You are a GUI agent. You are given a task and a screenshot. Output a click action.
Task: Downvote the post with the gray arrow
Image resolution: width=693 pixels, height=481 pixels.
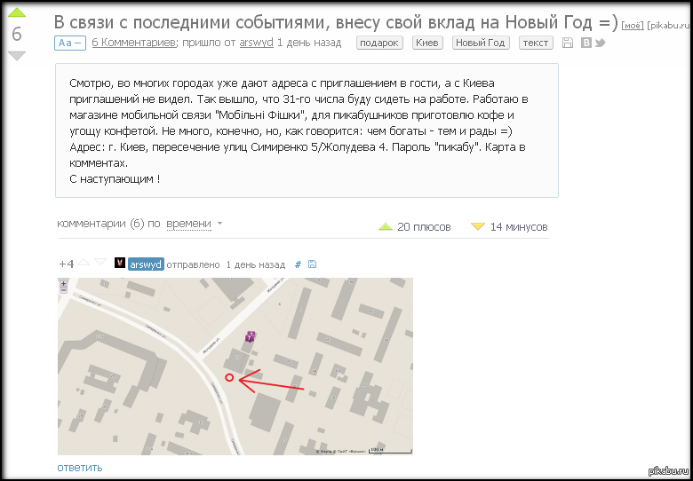pos(17,56)
